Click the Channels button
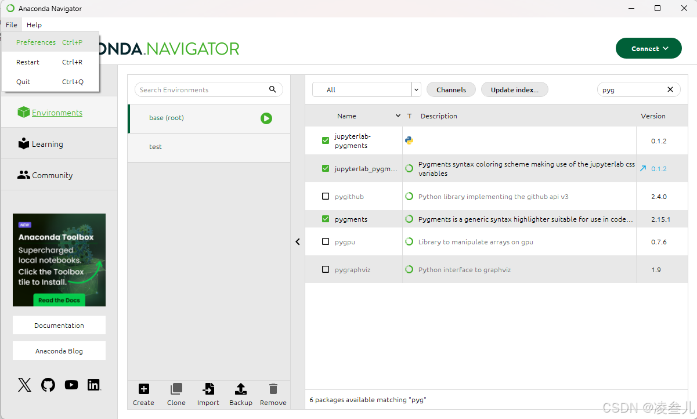Viewport: 697px width, 419px height. pyautogui.click(x=451, y=89)
